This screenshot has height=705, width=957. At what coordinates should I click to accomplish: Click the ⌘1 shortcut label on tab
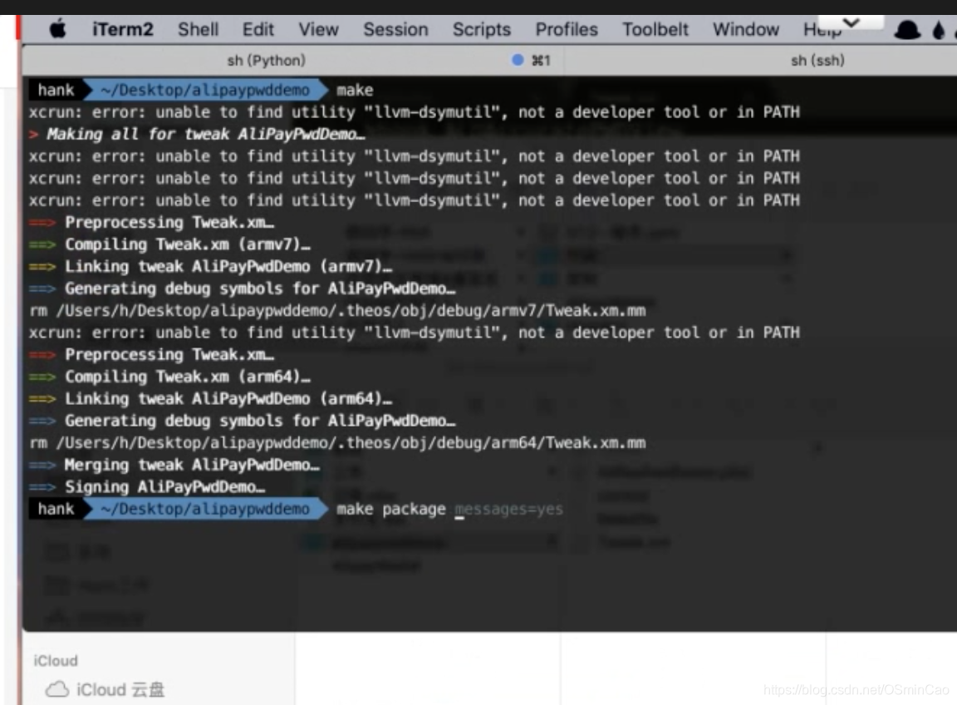coord(541,61)
